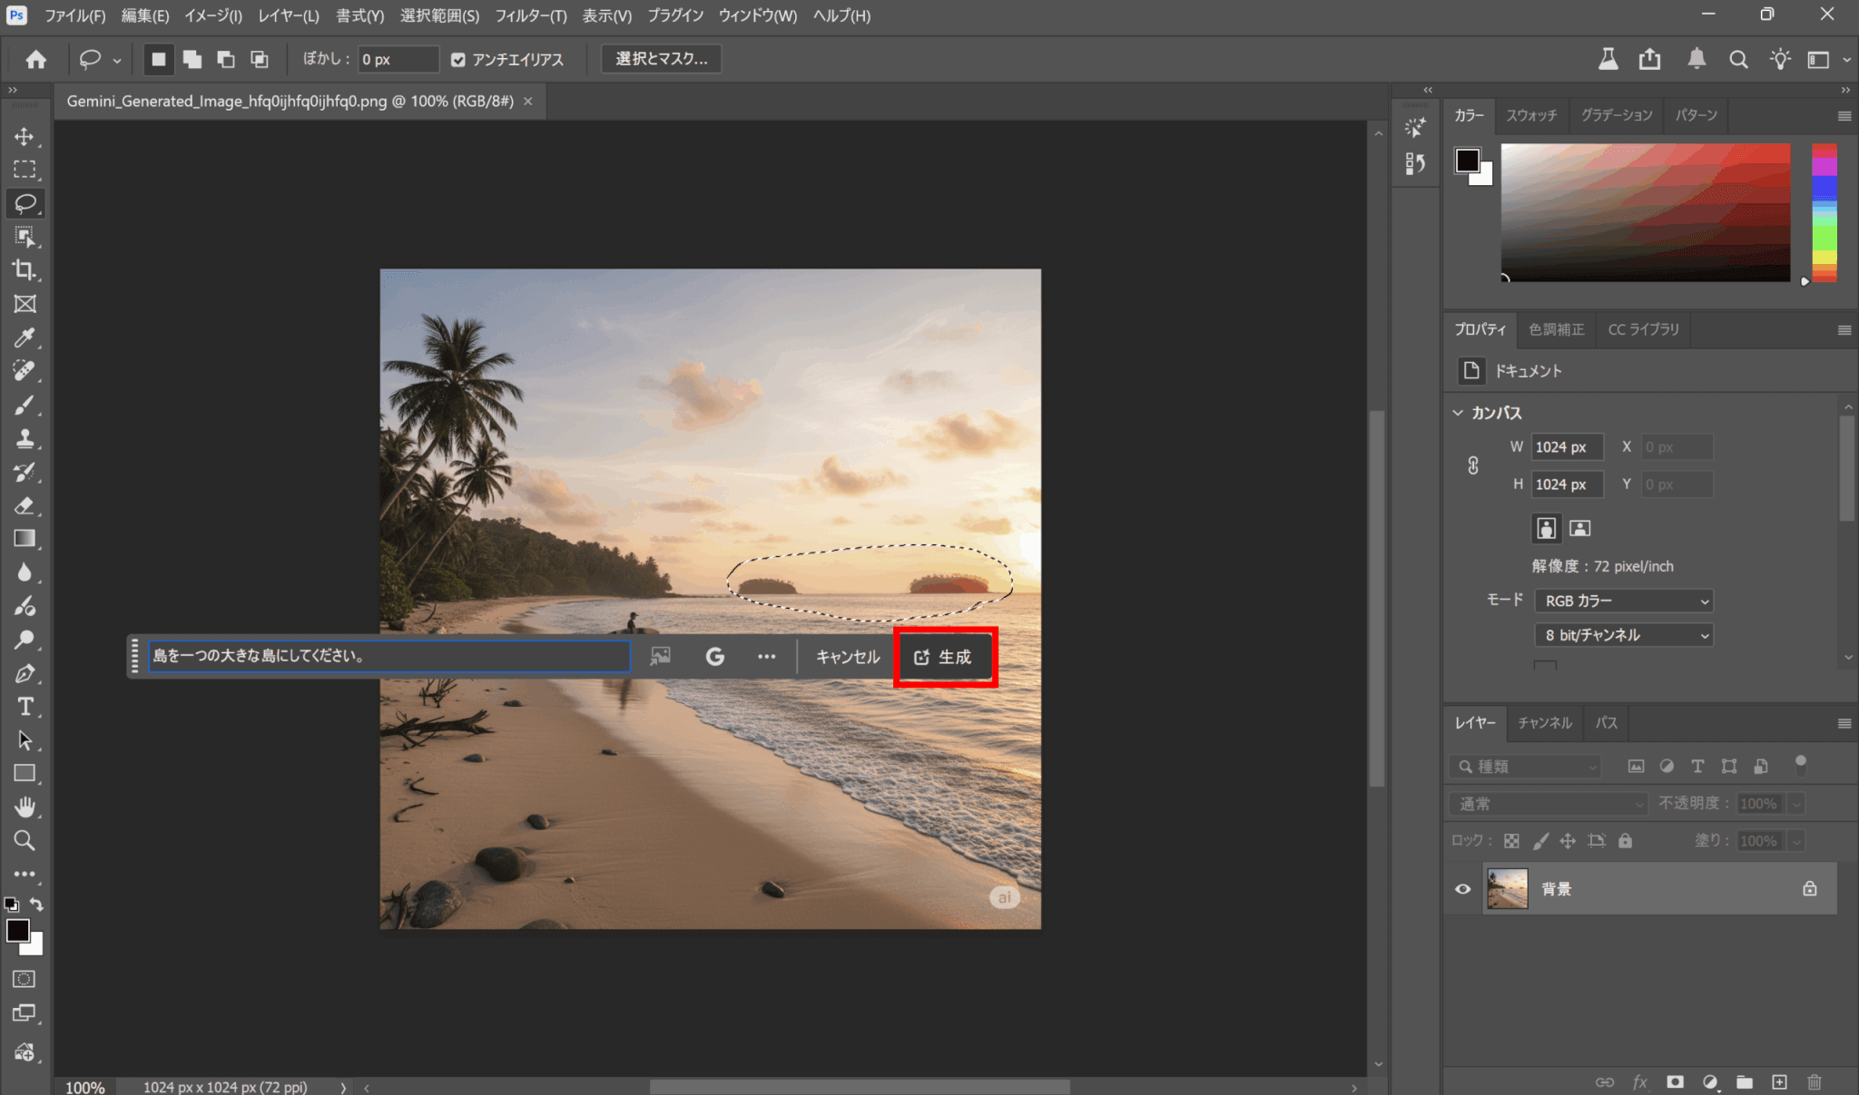1859x1095 pixels.
Task: Hide the 背景 layer with eye icon
Action: point(1462,889)
